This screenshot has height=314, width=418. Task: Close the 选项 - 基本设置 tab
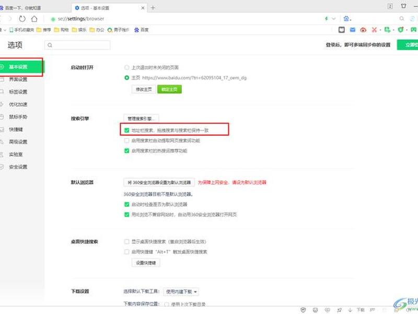pyautogui.click(x=143, y=8)
